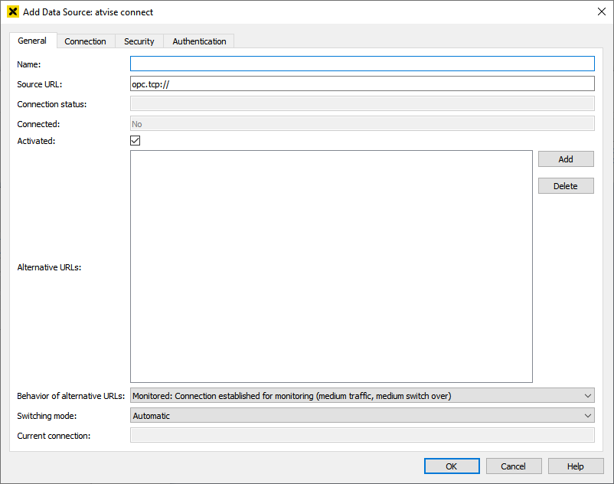
Task: Go to the Authentication tab
Action: (199, 41)
